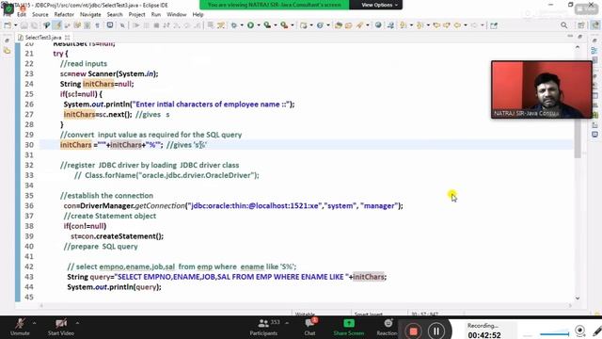602x339 pixels.
Task: Click the Pin Editor toolbar icon
Action: pyautogui.click(x=494, y=25)
